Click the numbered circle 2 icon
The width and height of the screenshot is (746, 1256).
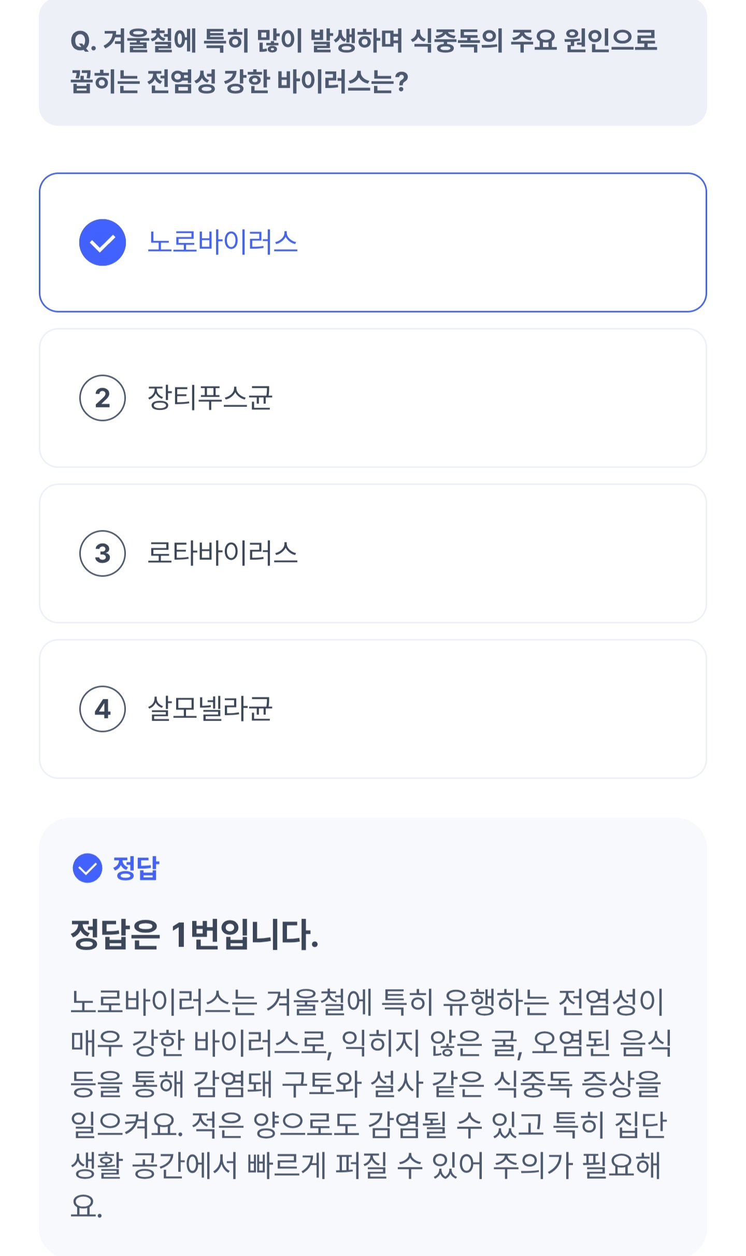[103, 398]
